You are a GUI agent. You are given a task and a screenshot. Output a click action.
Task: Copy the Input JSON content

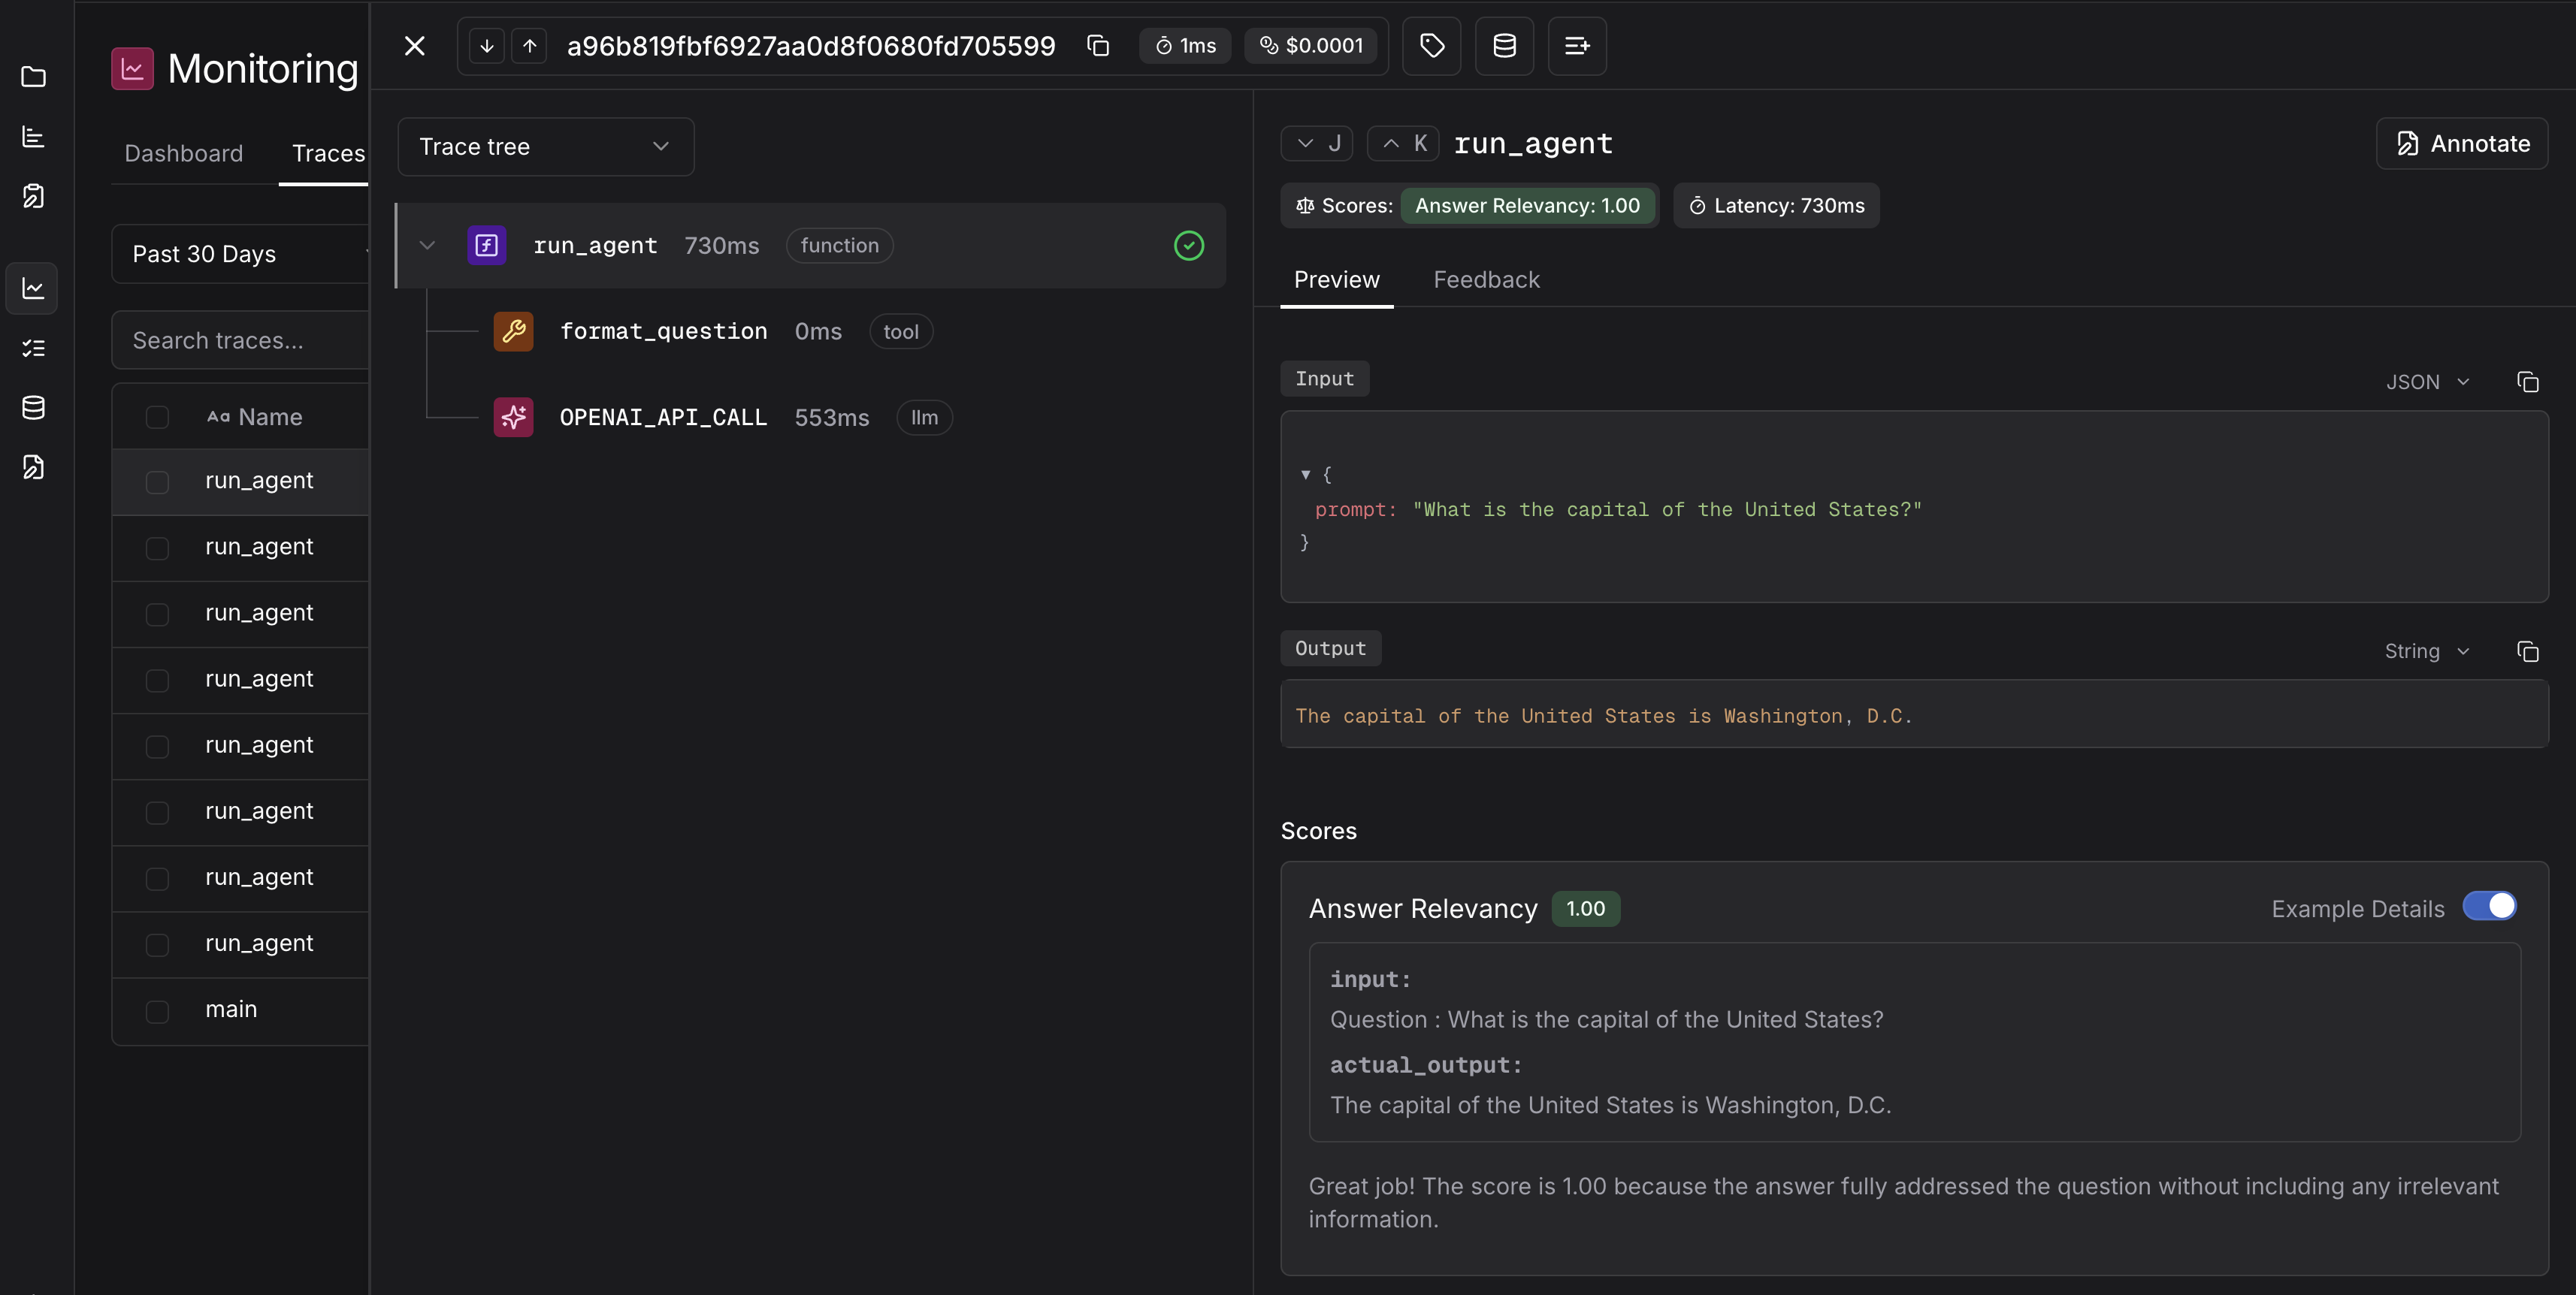click(2527, 382)
